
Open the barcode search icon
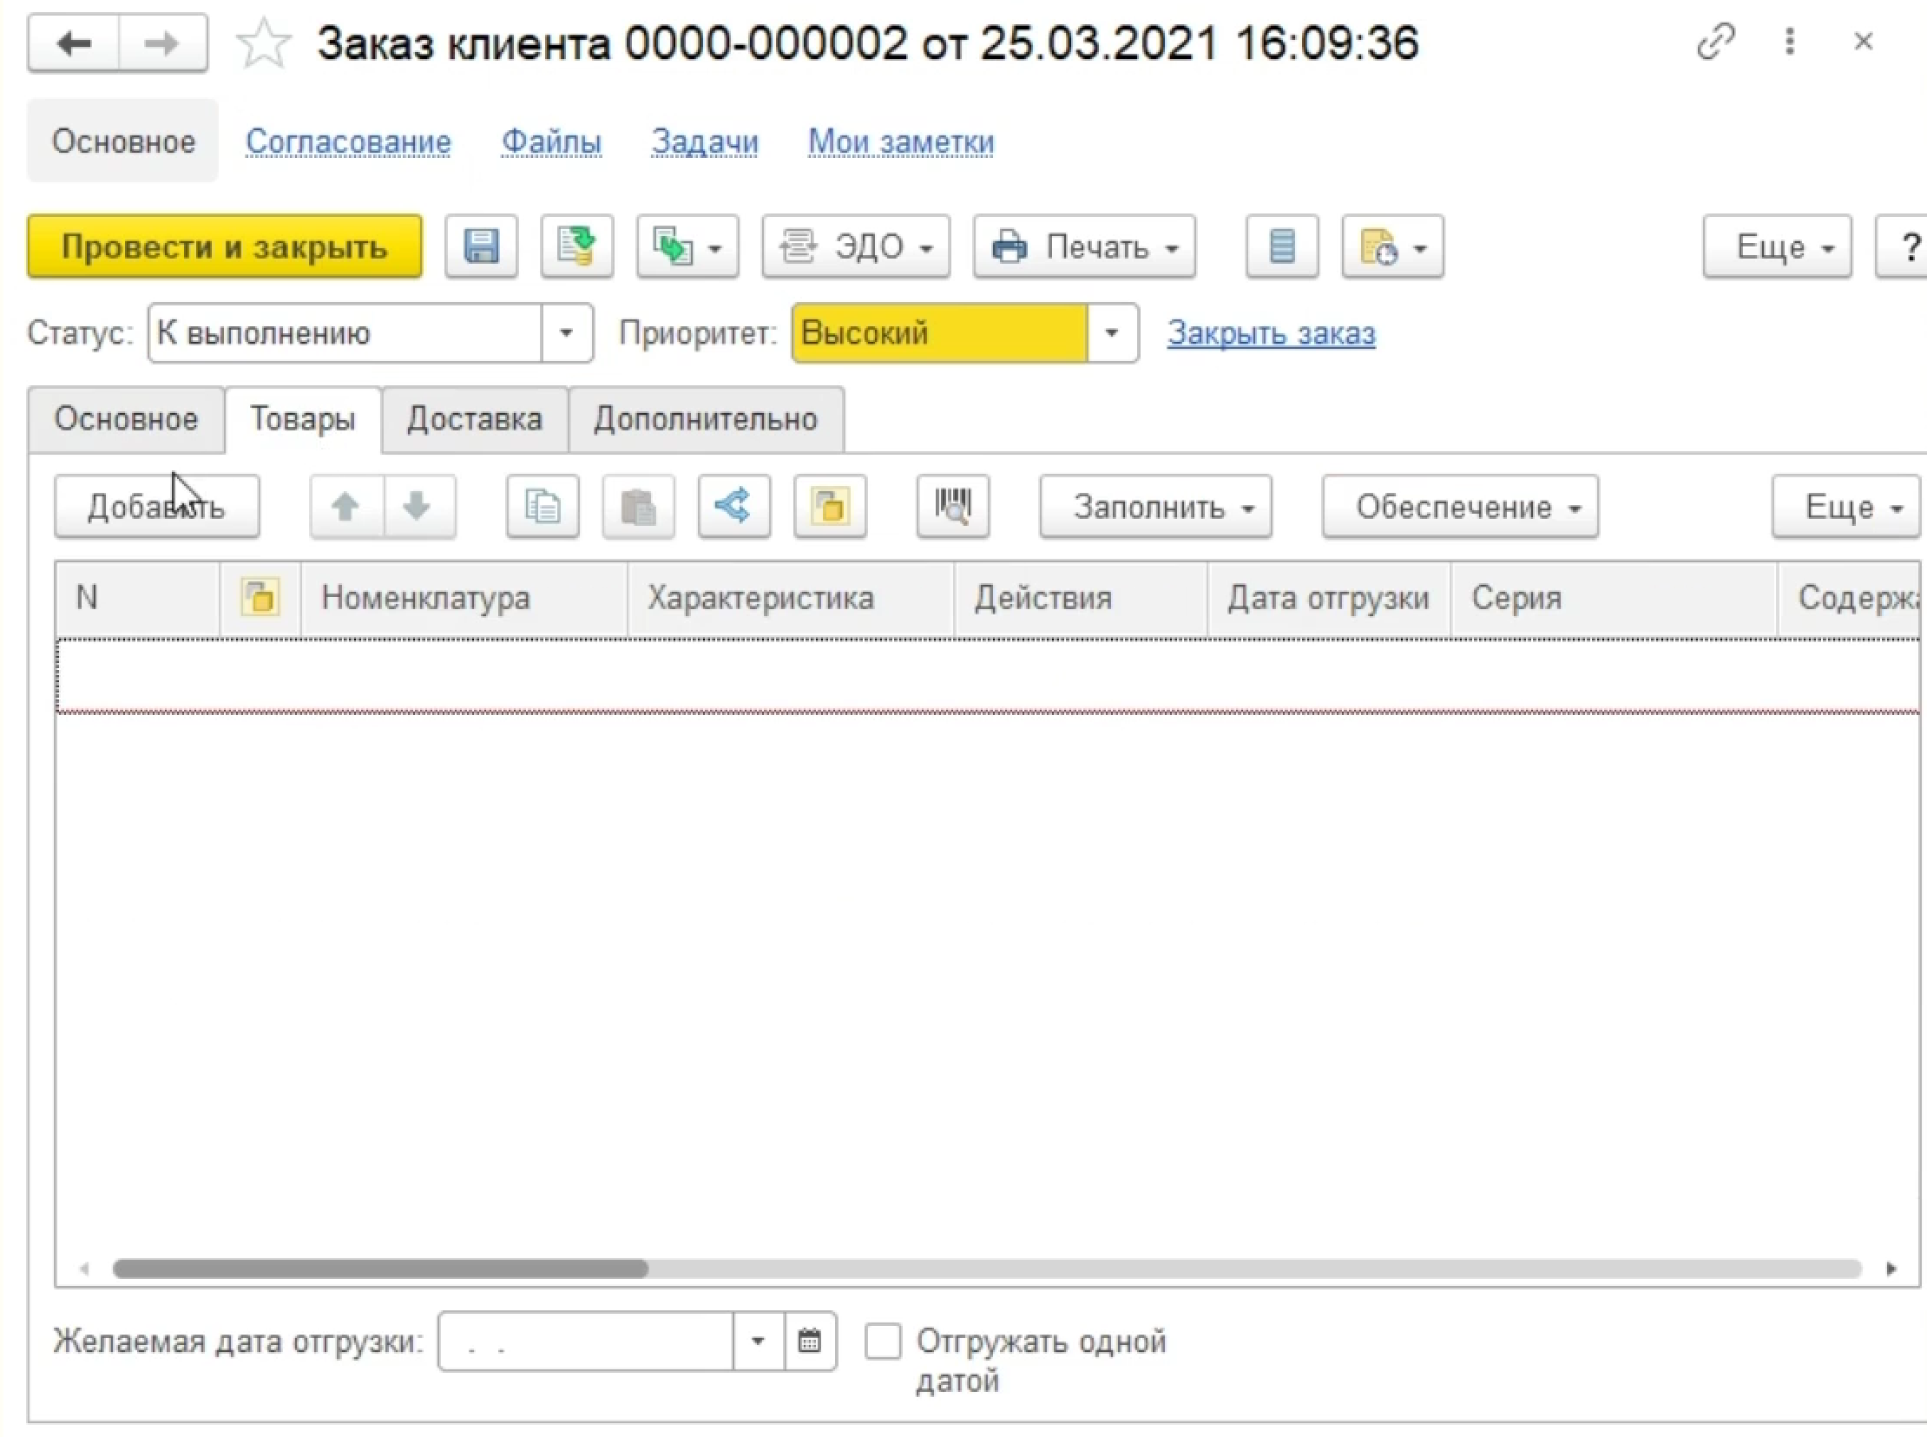(952, 505)
